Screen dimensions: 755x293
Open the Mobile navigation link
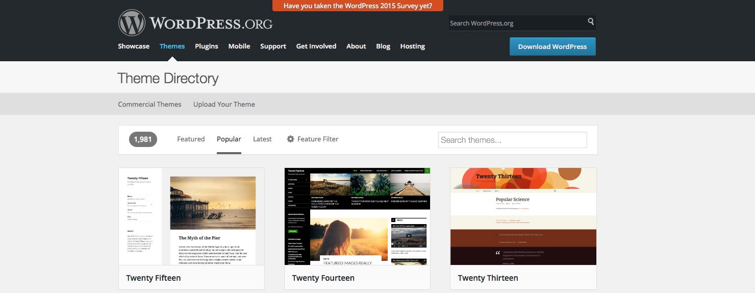239,46
